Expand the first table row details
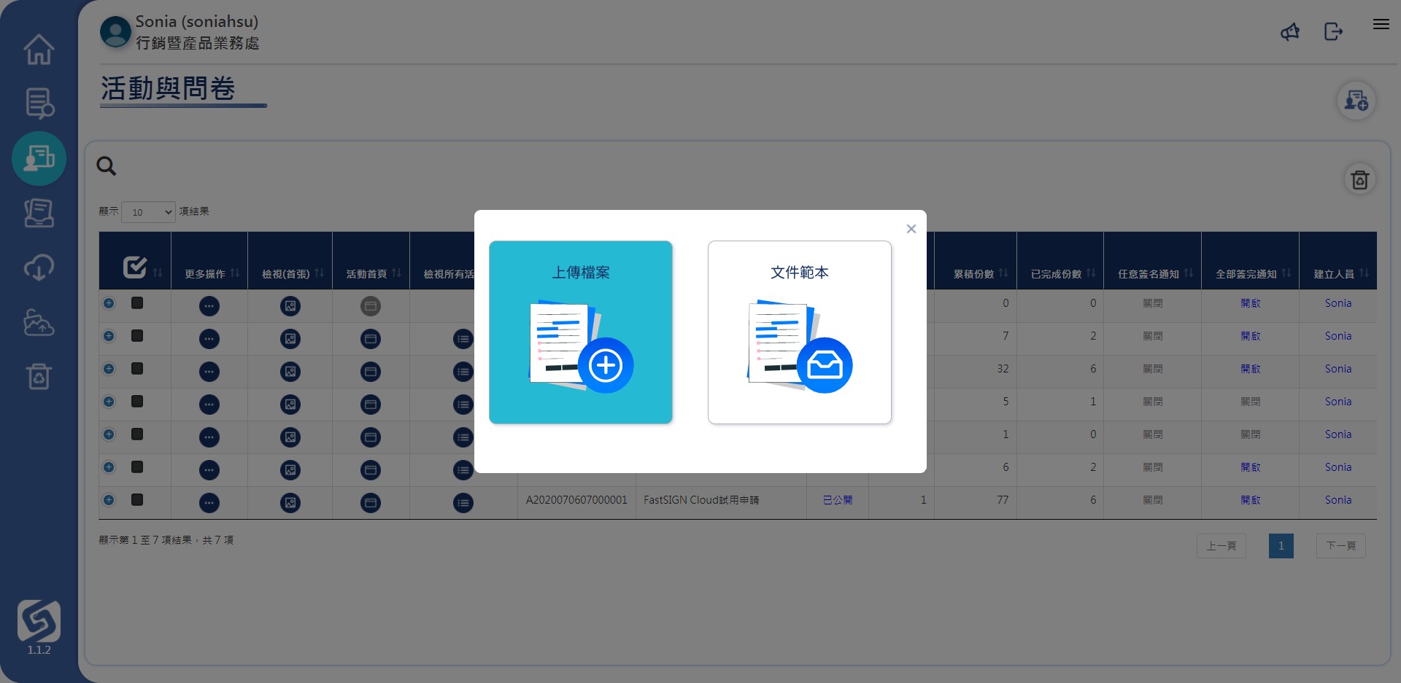The width and height of the screenshot is (1401, 683). pyautogui.click(x=109, y=303)
